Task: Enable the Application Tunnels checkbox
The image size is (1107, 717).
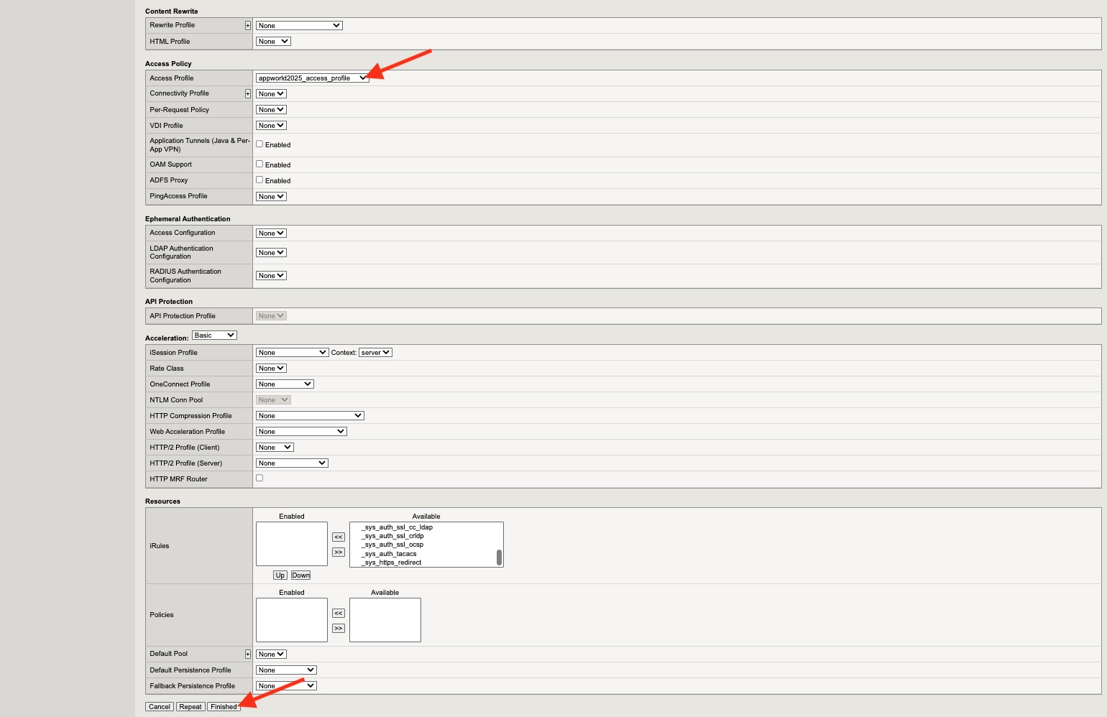Action: [259, 144]
